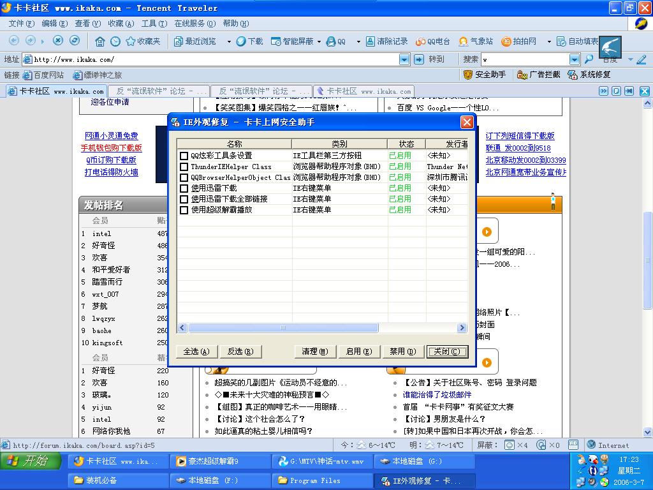Check the ThunderIEHelper Class checkbox
This screenshot has width=653, height=490.
point(184,167)
